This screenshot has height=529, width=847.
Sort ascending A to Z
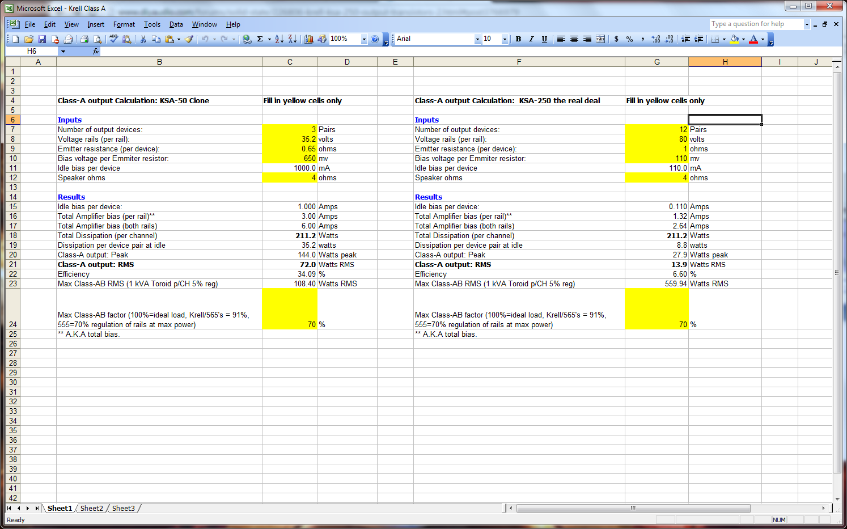coord(279,39)
